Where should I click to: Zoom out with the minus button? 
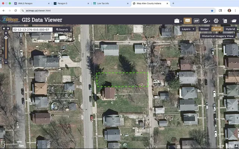click(x=6, y=61)
